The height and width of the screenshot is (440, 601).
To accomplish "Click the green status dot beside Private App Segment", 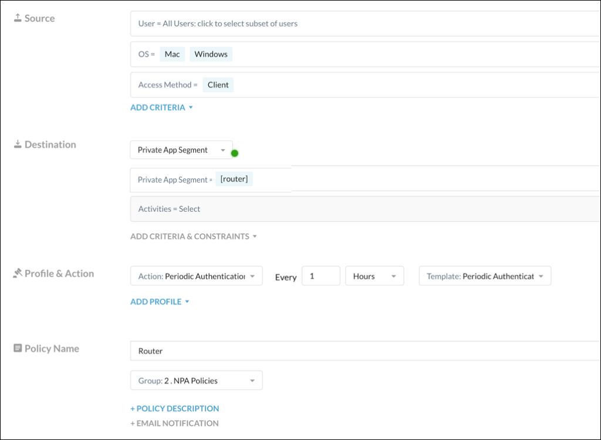I will 235,153.
